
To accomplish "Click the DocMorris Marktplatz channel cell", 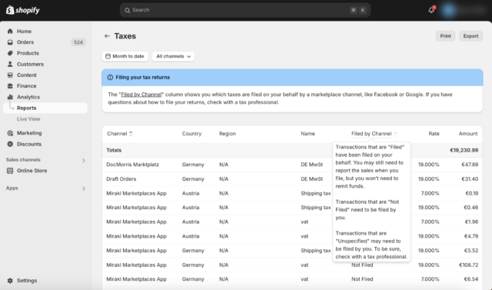I will tap(132, 165).
